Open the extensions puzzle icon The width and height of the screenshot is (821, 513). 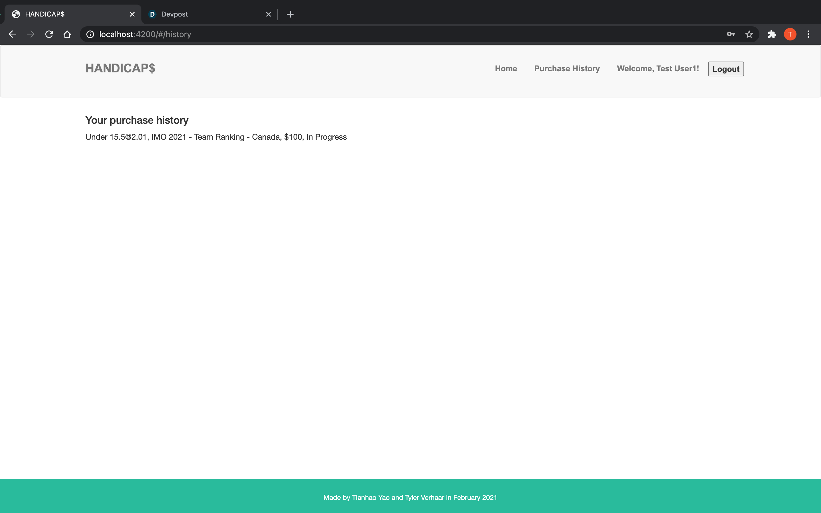[x=772, y=34]
